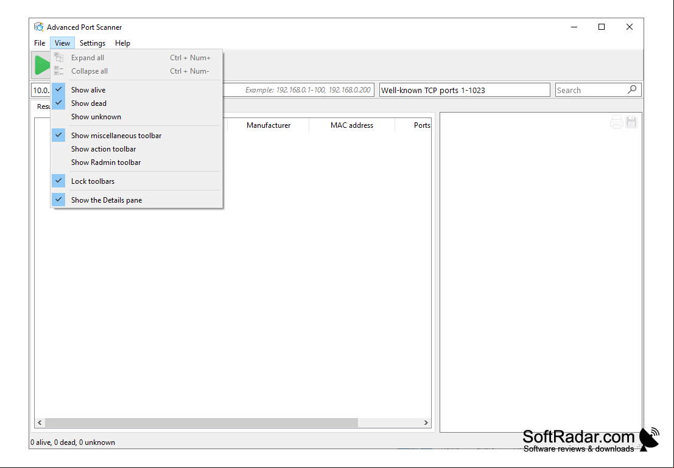
Task: Click the MAC address column header
Action: click(352, 125)
